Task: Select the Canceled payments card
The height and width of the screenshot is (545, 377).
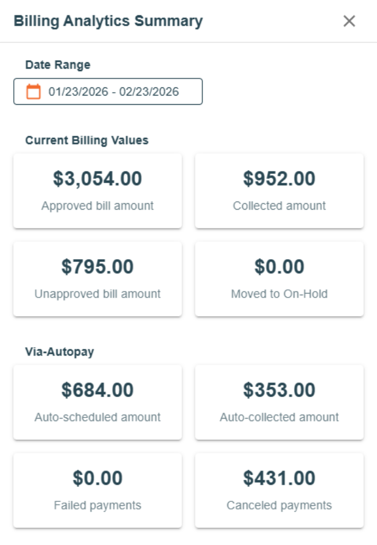Action: click(279, 491)
